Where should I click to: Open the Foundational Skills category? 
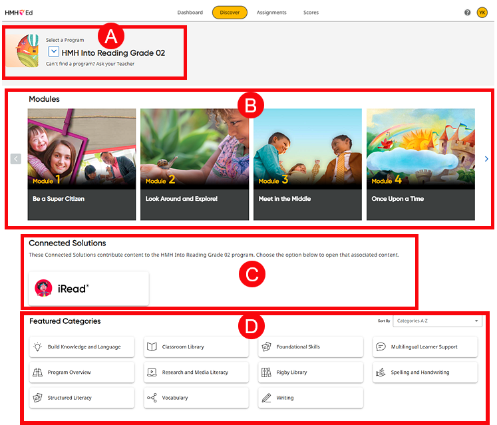tap(311, 347)
